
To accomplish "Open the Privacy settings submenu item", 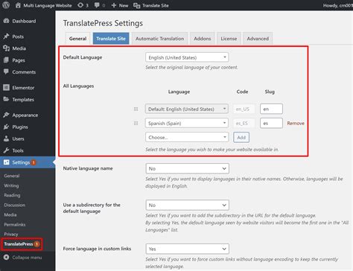I will [x=11, y=234].
